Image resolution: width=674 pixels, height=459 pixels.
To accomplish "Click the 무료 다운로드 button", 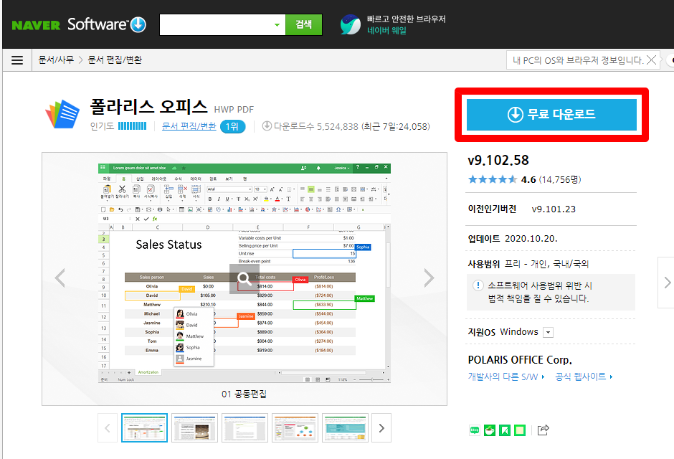I will [551, 114].
